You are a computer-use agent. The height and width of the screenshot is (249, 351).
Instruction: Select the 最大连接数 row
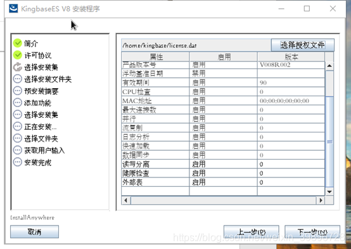coord(223,110)
